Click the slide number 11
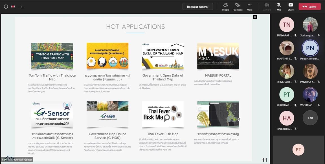The width and height of the screenshot is (325, 164). click(264, 160)
